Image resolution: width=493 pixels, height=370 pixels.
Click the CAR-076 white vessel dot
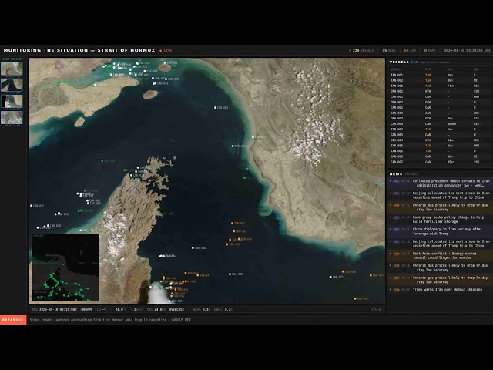[x=55, y=214]
